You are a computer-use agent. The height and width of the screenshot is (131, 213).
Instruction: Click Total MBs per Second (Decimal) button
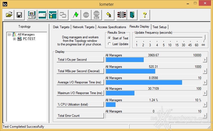point(80,71)
